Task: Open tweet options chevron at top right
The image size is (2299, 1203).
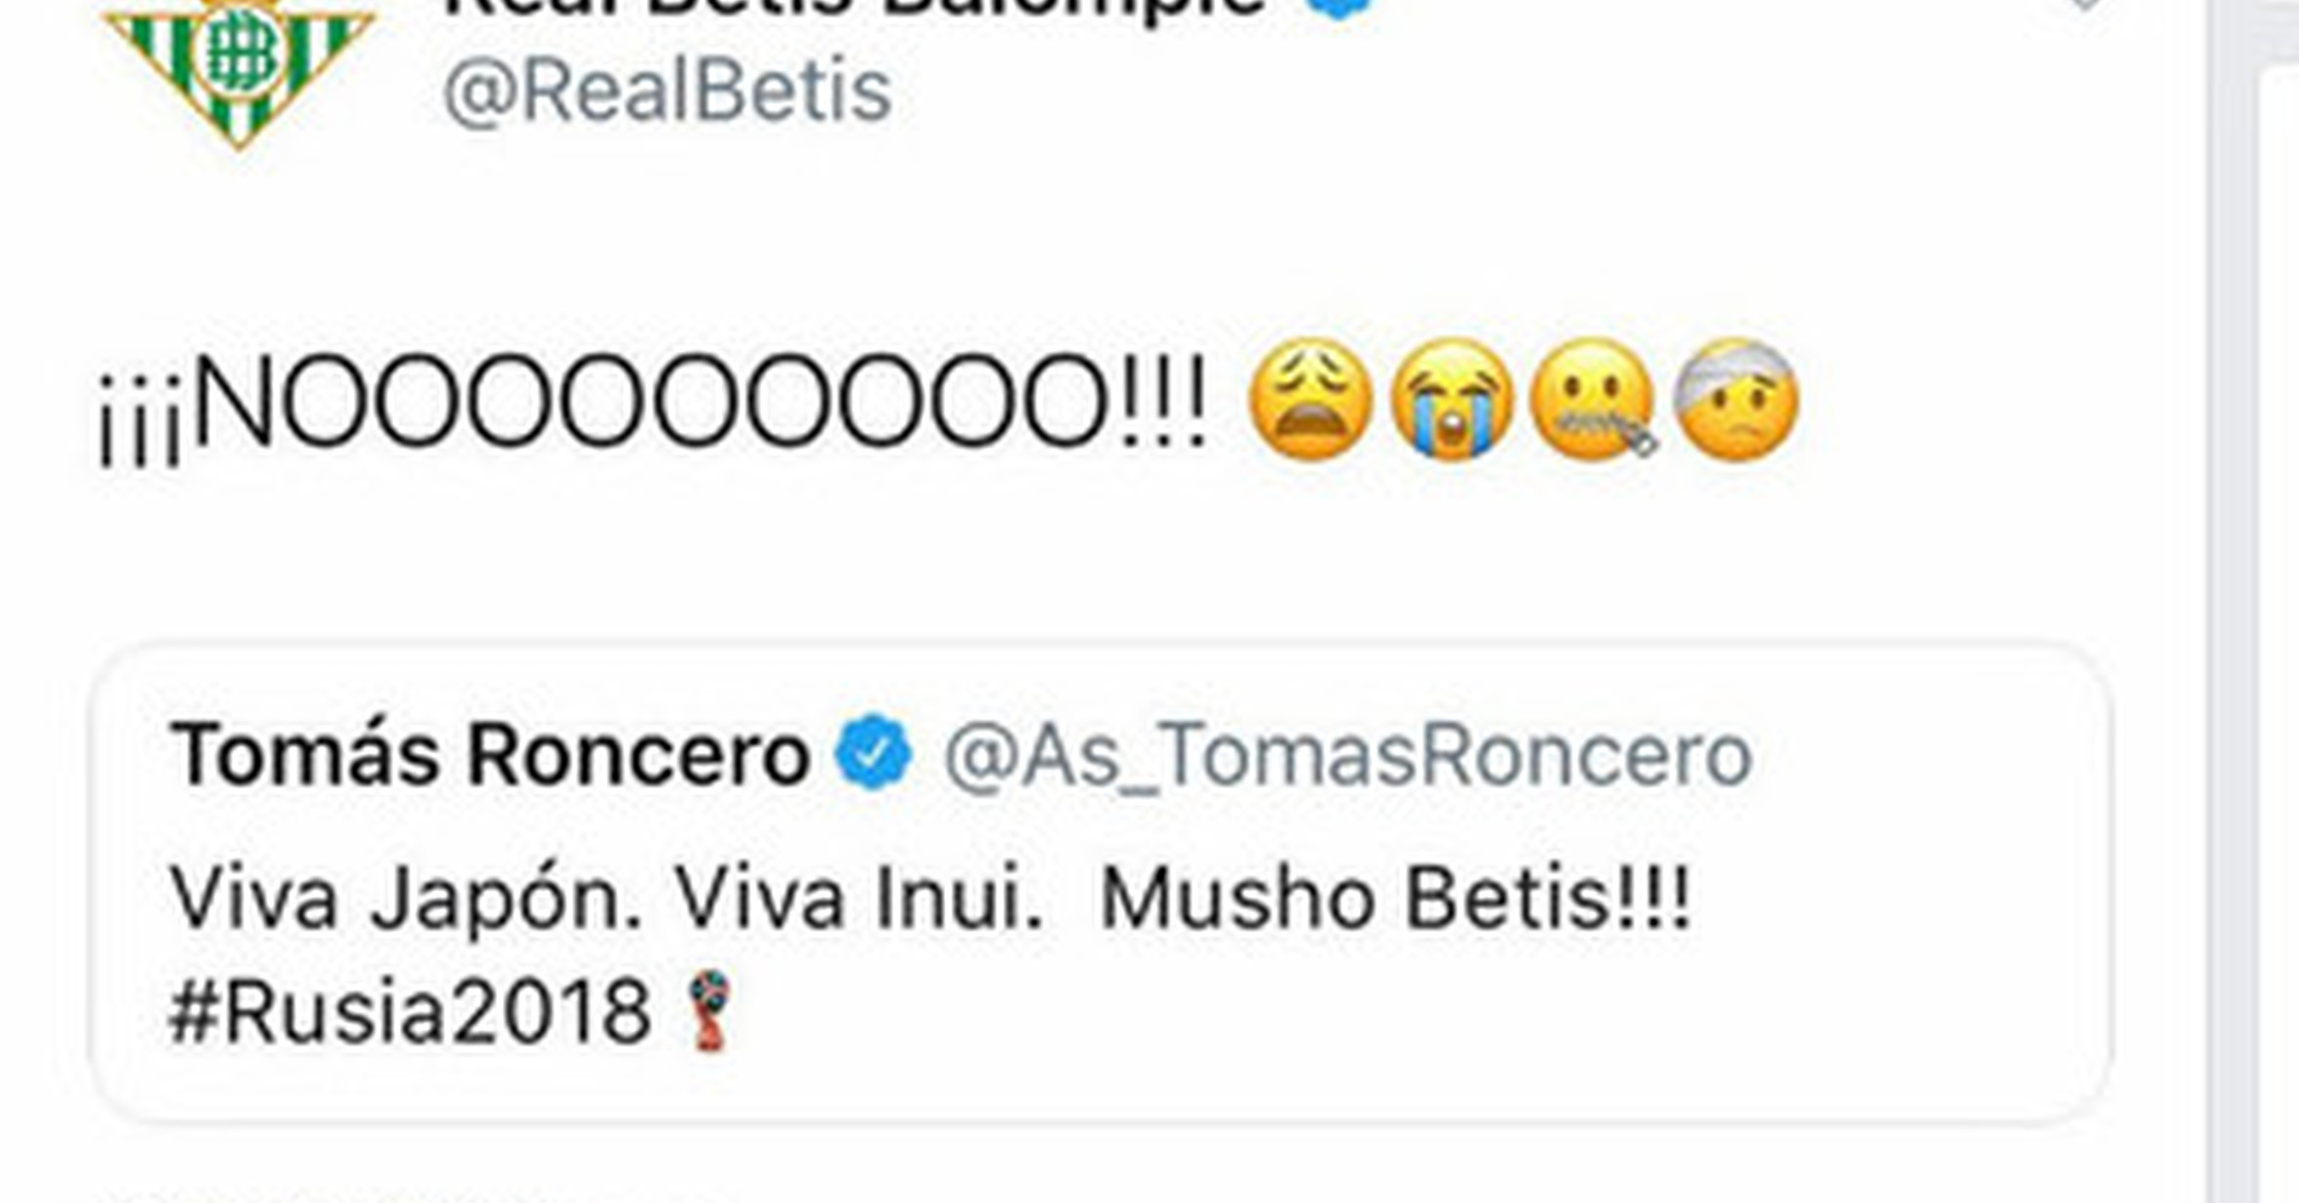Action: click(2082, 5)
